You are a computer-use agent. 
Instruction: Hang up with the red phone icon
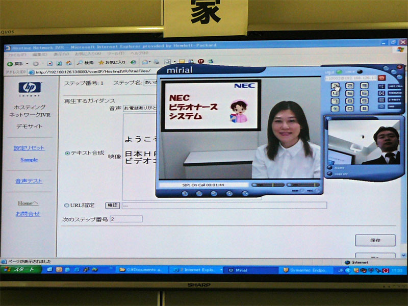click(381, 78)
